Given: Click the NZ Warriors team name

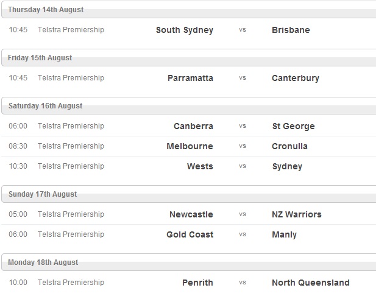Looking at the screenshot, I should pyautogui.click(x=296, y=214).
